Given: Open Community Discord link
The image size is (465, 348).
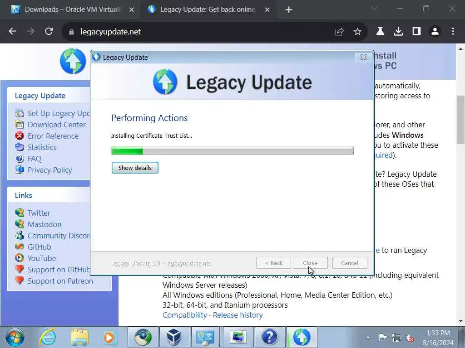Looking at the screenshot, I should tap(59, 236).
